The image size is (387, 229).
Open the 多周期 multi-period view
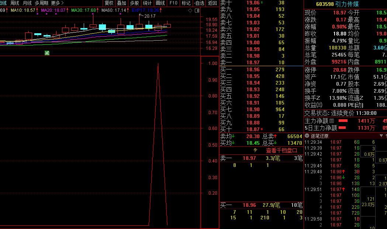pos(41,3)
